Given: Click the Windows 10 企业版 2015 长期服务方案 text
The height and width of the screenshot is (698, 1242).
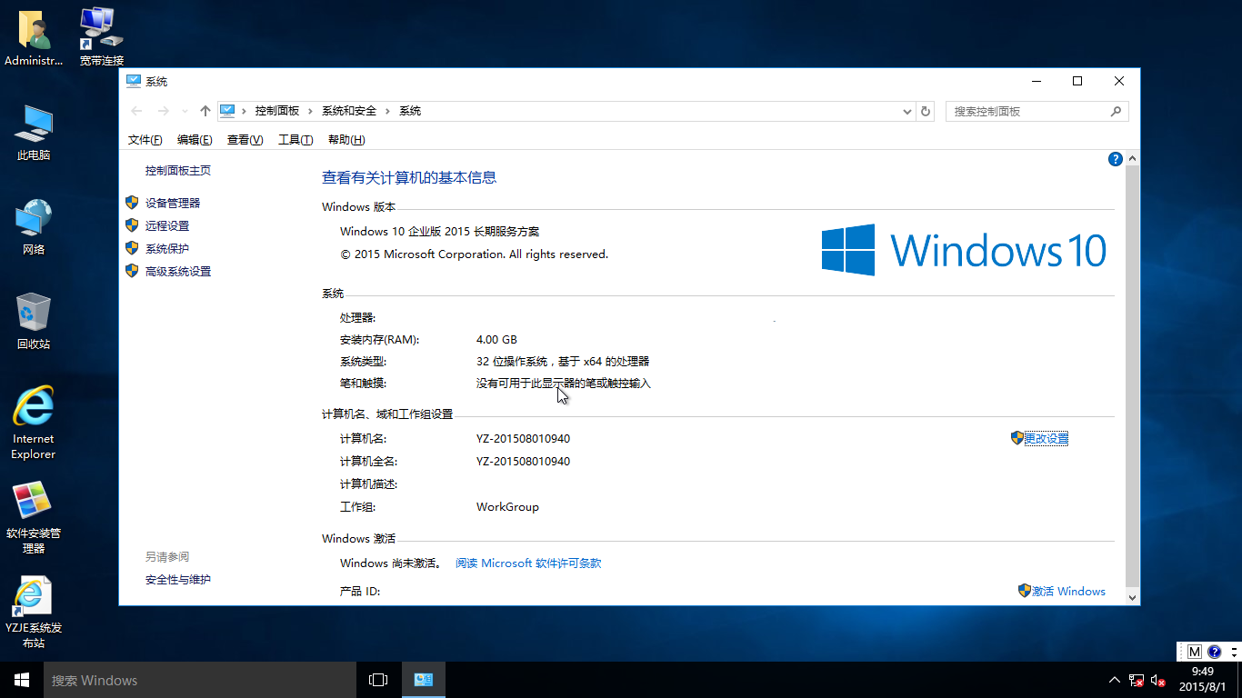Looking at the screenshot, I should pos(439,232).
